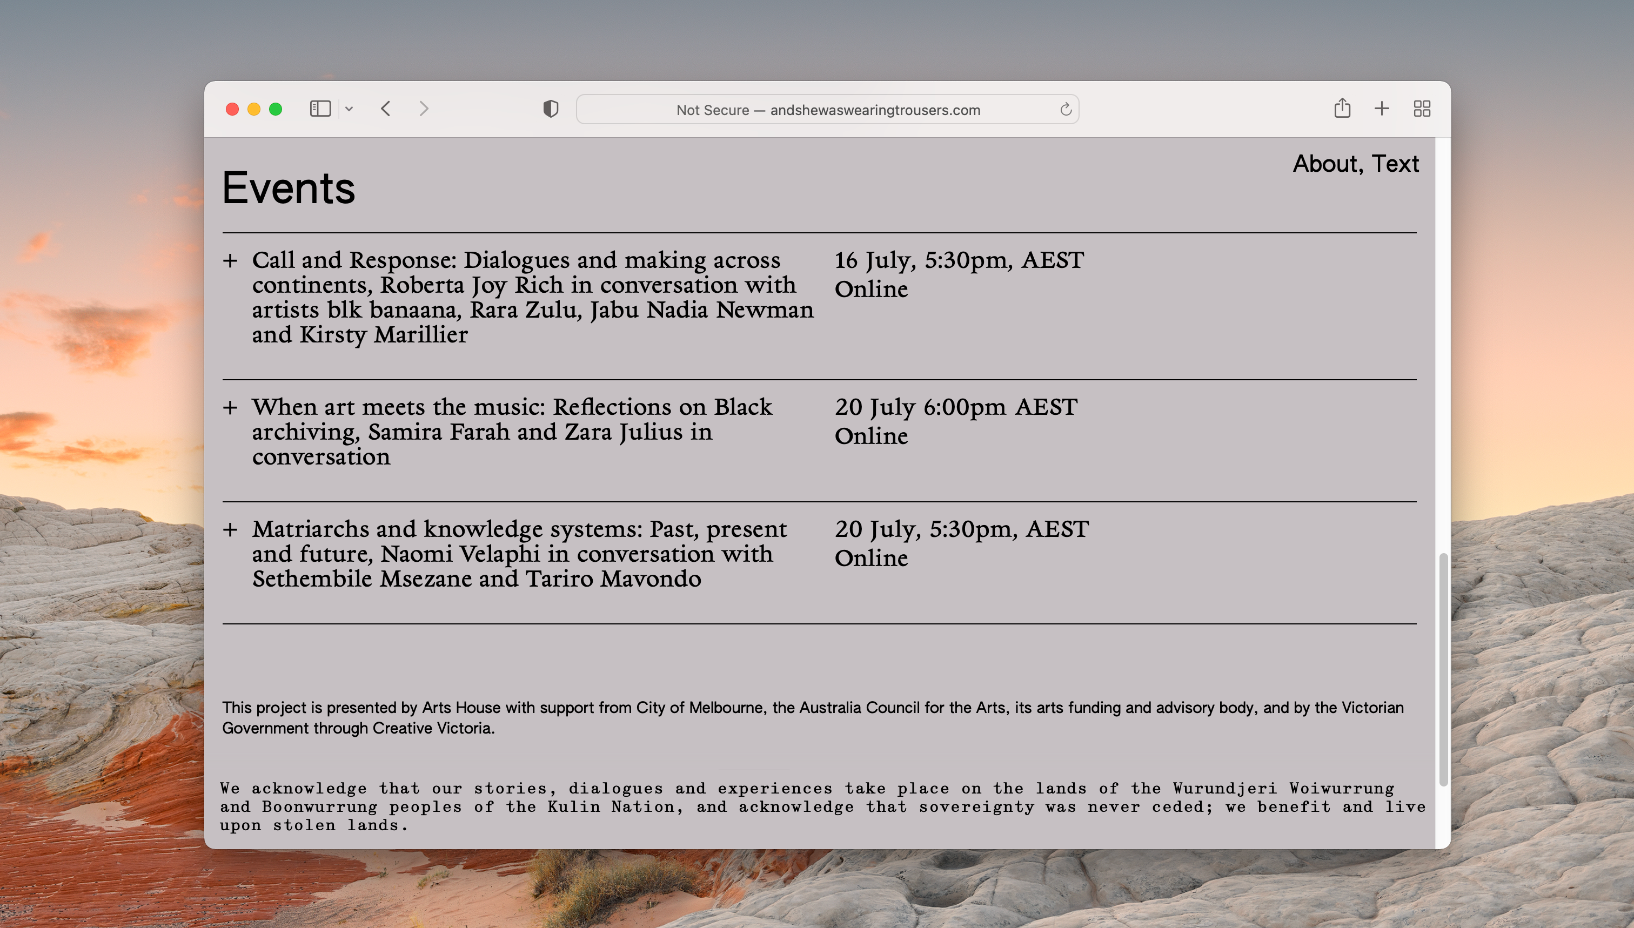Go back to the previous page
The width and height of the screenshot is (1634, 928).
tap(386, 109)
